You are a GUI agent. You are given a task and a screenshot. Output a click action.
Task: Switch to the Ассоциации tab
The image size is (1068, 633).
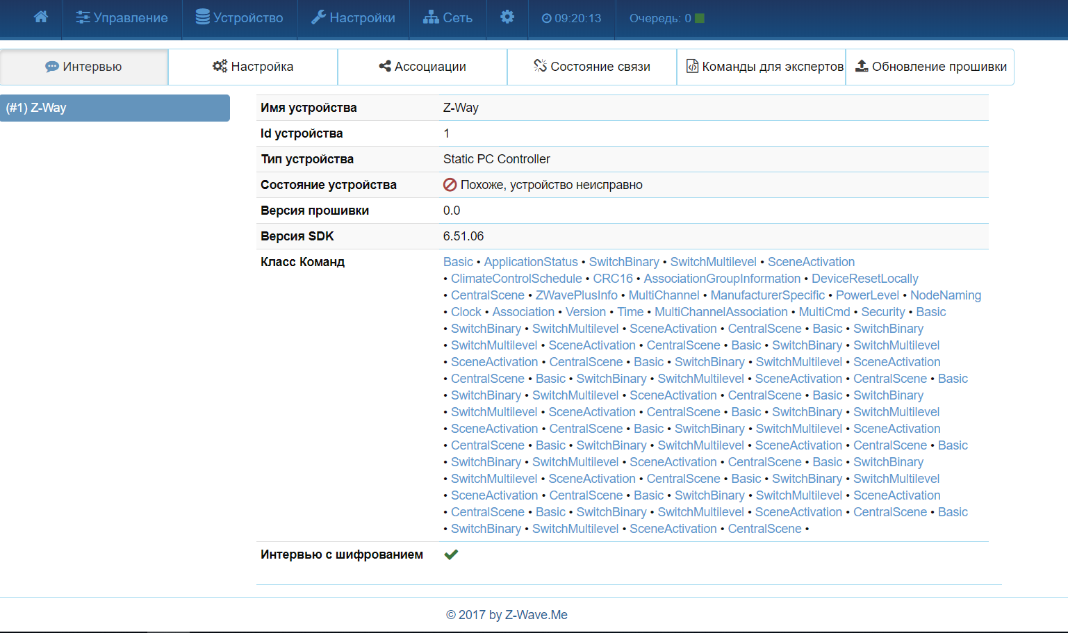pos(422,67)
